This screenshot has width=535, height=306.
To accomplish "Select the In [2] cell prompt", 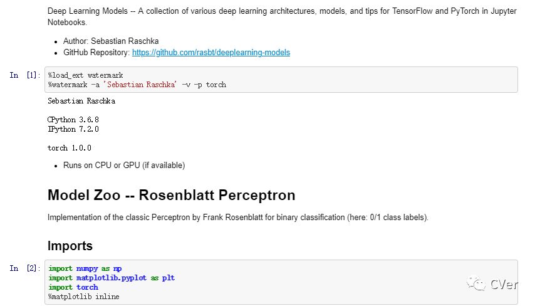I will click(25, 268).
